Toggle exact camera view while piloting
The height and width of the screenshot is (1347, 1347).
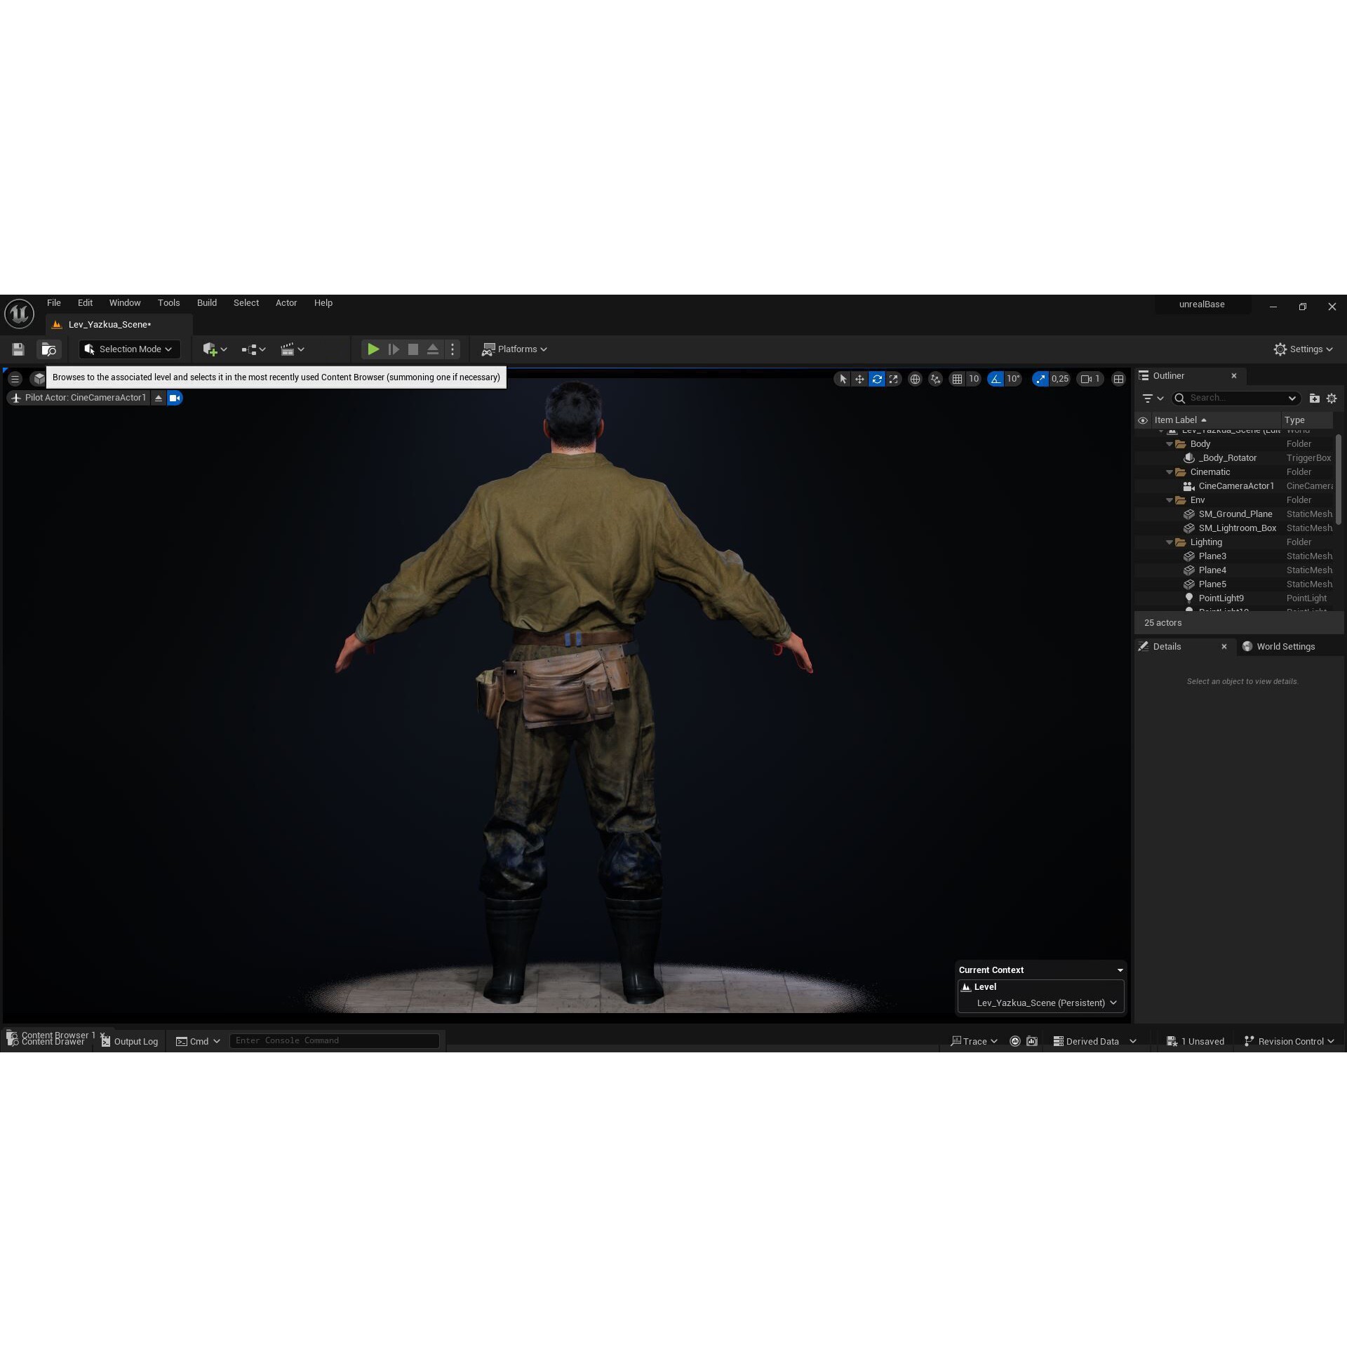point(175,398)
